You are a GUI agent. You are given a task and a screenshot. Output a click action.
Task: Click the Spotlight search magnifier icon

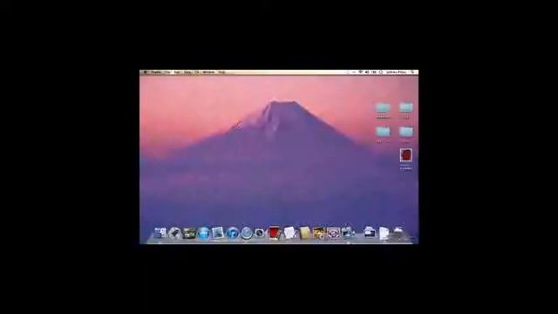412,72
